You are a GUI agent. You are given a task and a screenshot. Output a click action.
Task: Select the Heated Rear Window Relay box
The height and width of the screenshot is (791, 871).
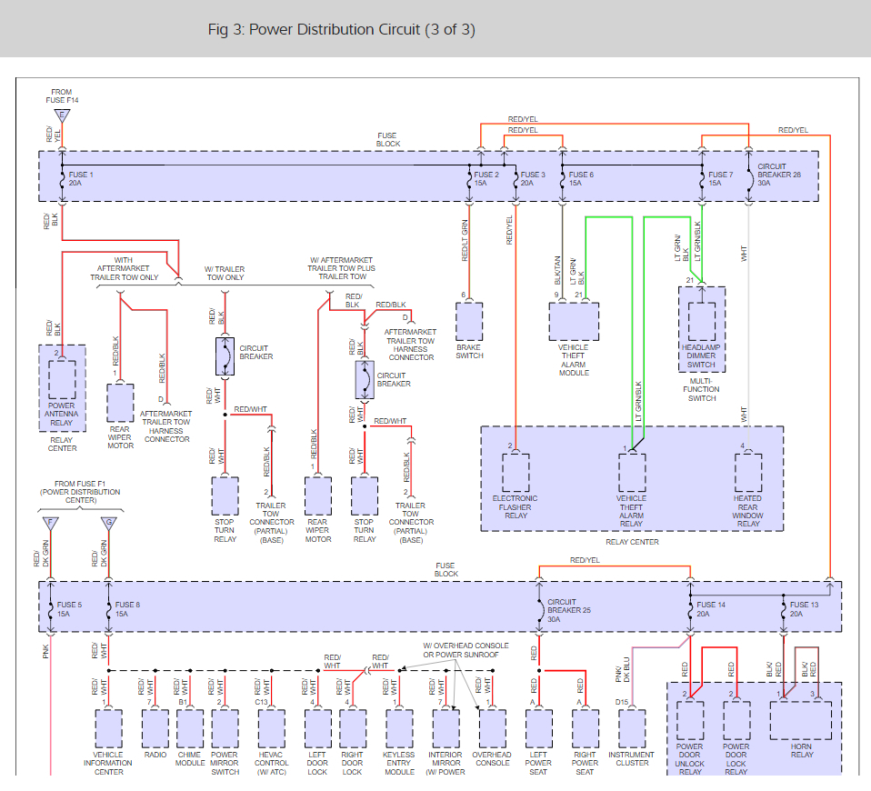click(748, 472)
